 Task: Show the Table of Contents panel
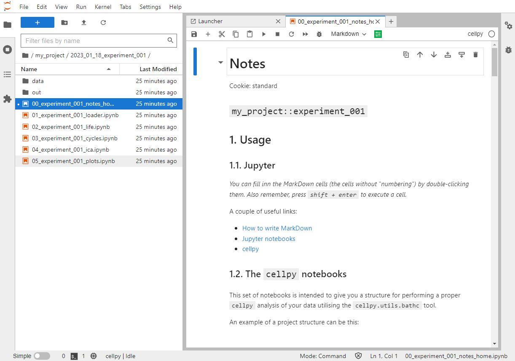[7, 75]
